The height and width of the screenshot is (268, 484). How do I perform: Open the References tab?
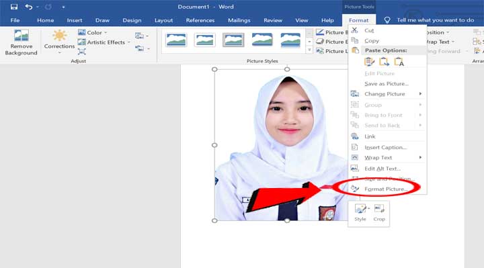pos(200,20)
